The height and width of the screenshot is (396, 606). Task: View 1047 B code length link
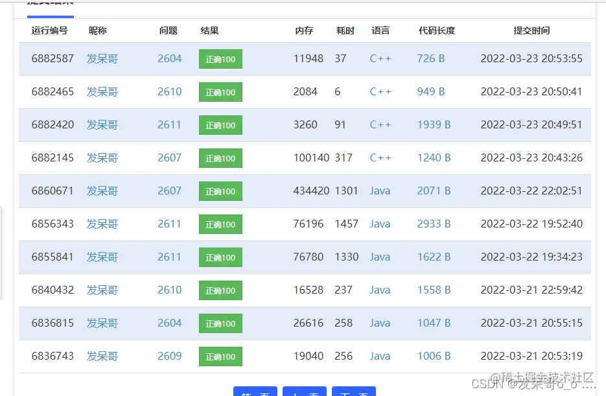click(434, 323)
